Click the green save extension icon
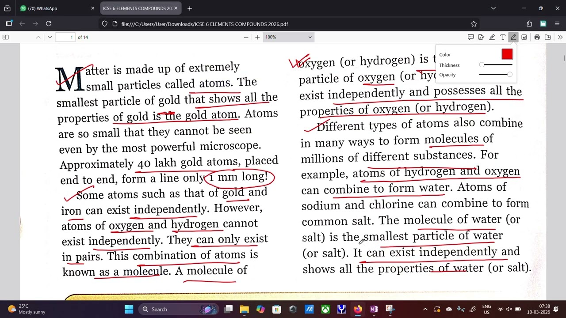Image resolution: width=566 pixels, height=318 pixels. 543,24
